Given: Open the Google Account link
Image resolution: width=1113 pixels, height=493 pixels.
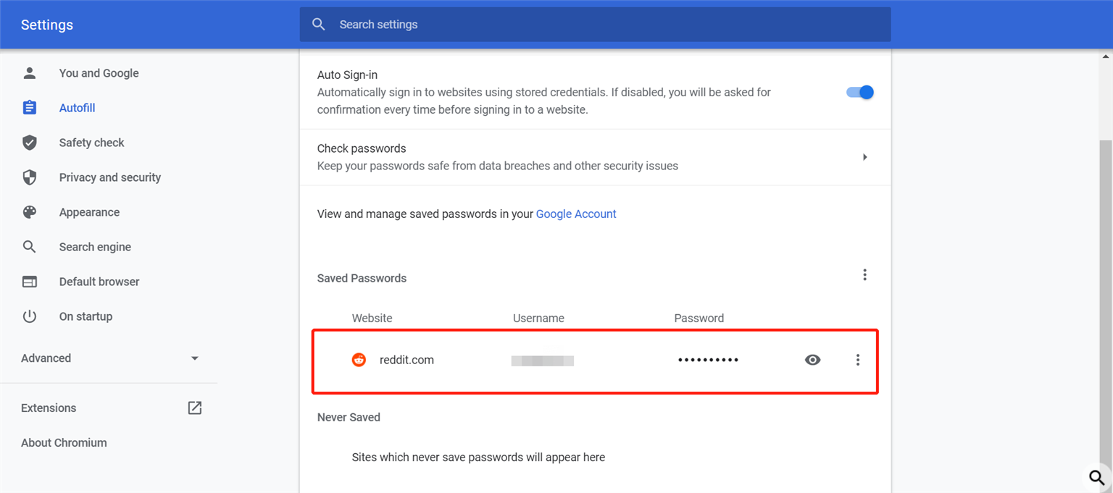Looking at the screenshot, I should pos(576,214).
